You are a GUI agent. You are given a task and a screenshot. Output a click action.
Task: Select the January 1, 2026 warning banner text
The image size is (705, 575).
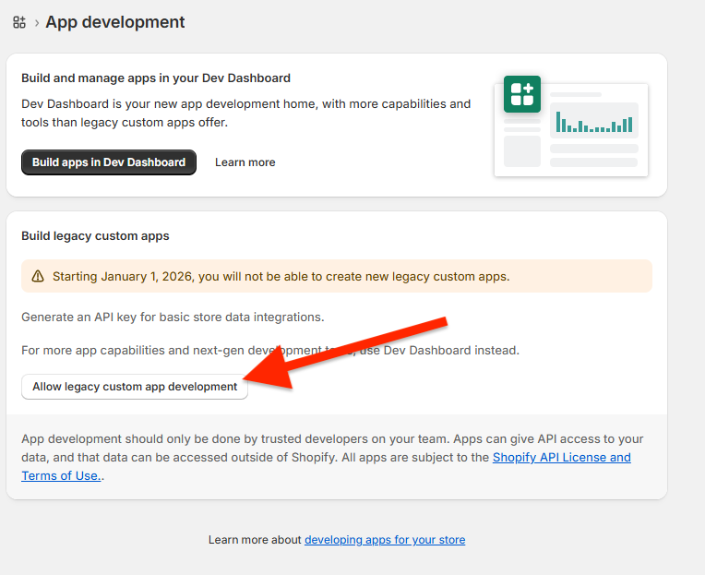click(281, 276)
